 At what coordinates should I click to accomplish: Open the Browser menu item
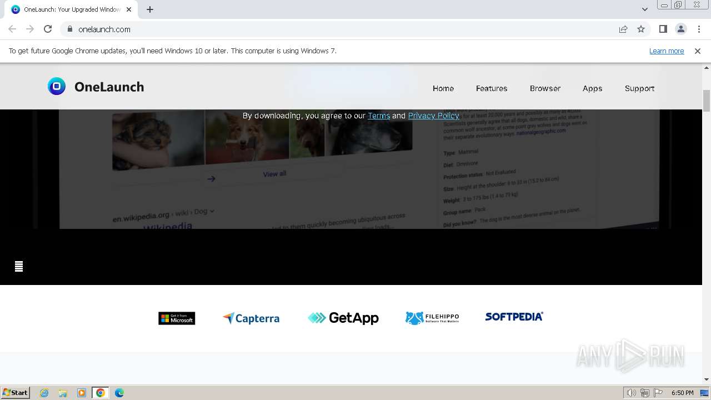tap(545, 88)
